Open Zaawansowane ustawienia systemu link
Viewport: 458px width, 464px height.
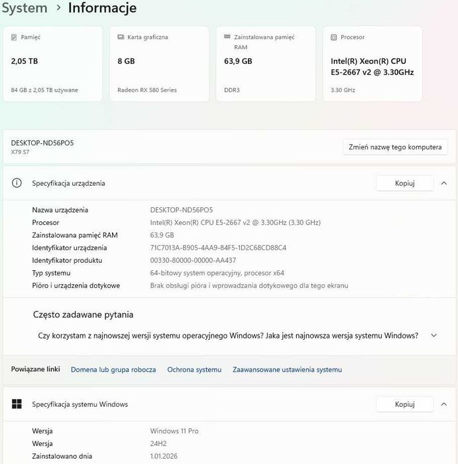tap(287, 369)
